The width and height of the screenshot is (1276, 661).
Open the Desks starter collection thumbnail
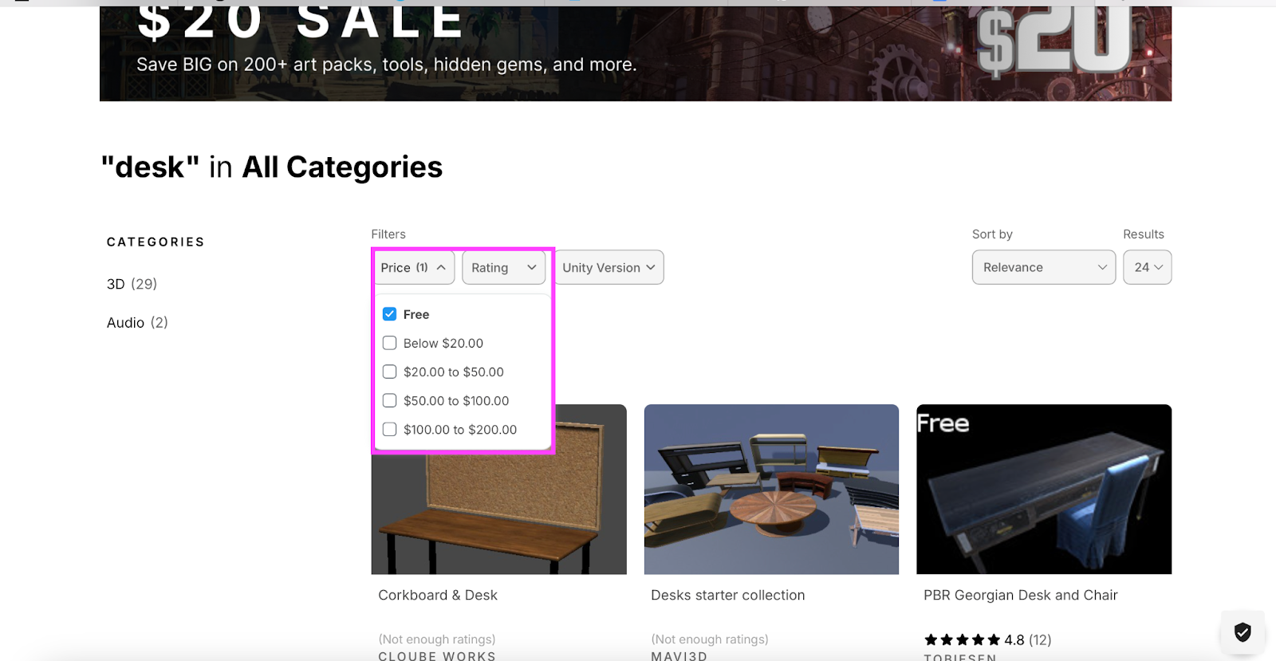pos(771,489)
